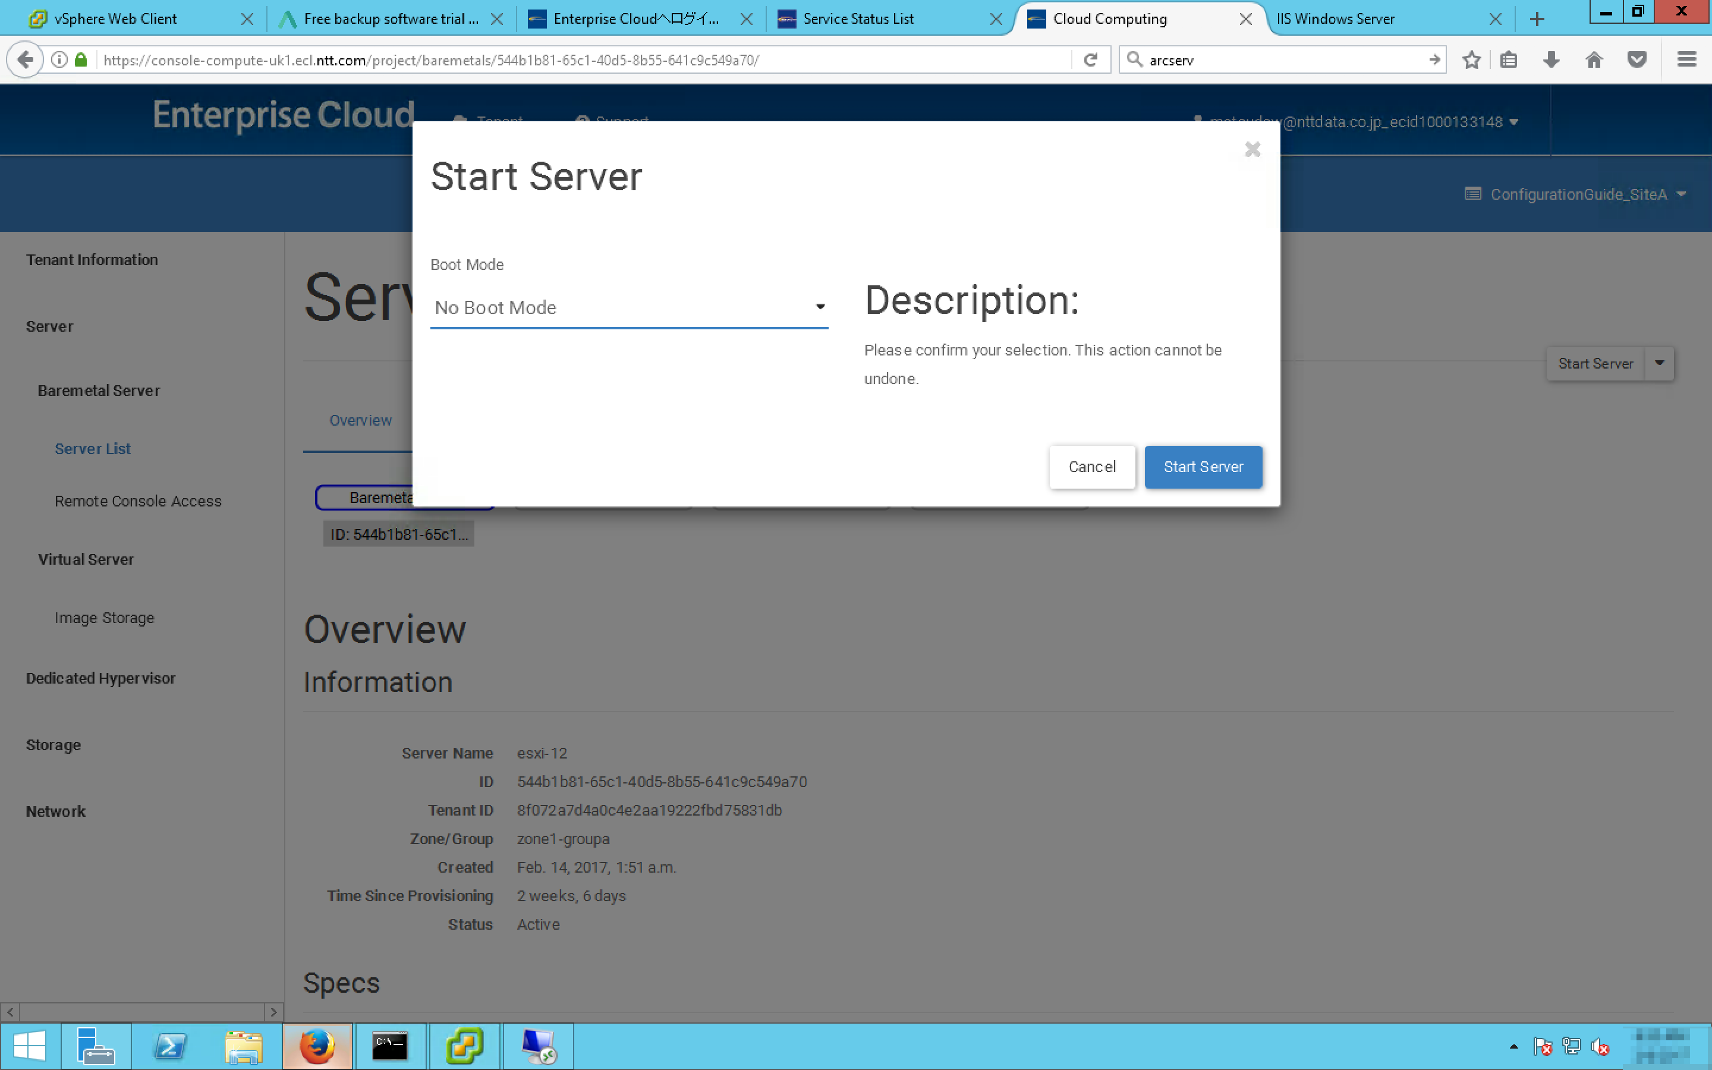The width and height of the screenshot is (1712, 1070).
Task: Expand the user account dropdown arrow
Action: pos(1513,122)
